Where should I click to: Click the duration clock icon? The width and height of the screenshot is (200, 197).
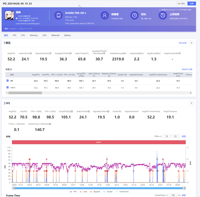click(x=134, y=15)
